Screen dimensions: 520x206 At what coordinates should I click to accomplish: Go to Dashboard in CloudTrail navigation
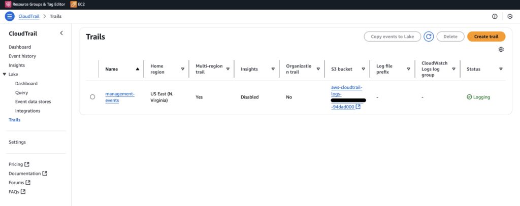pyautogui.click(x=20, y=47)
